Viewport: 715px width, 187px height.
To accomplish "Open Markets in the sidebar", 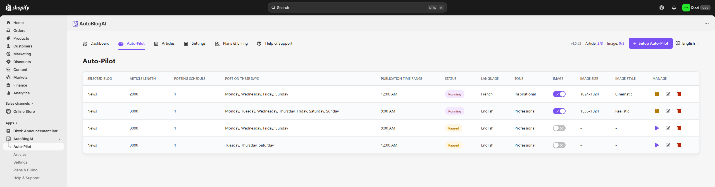I will pos(34,77).
